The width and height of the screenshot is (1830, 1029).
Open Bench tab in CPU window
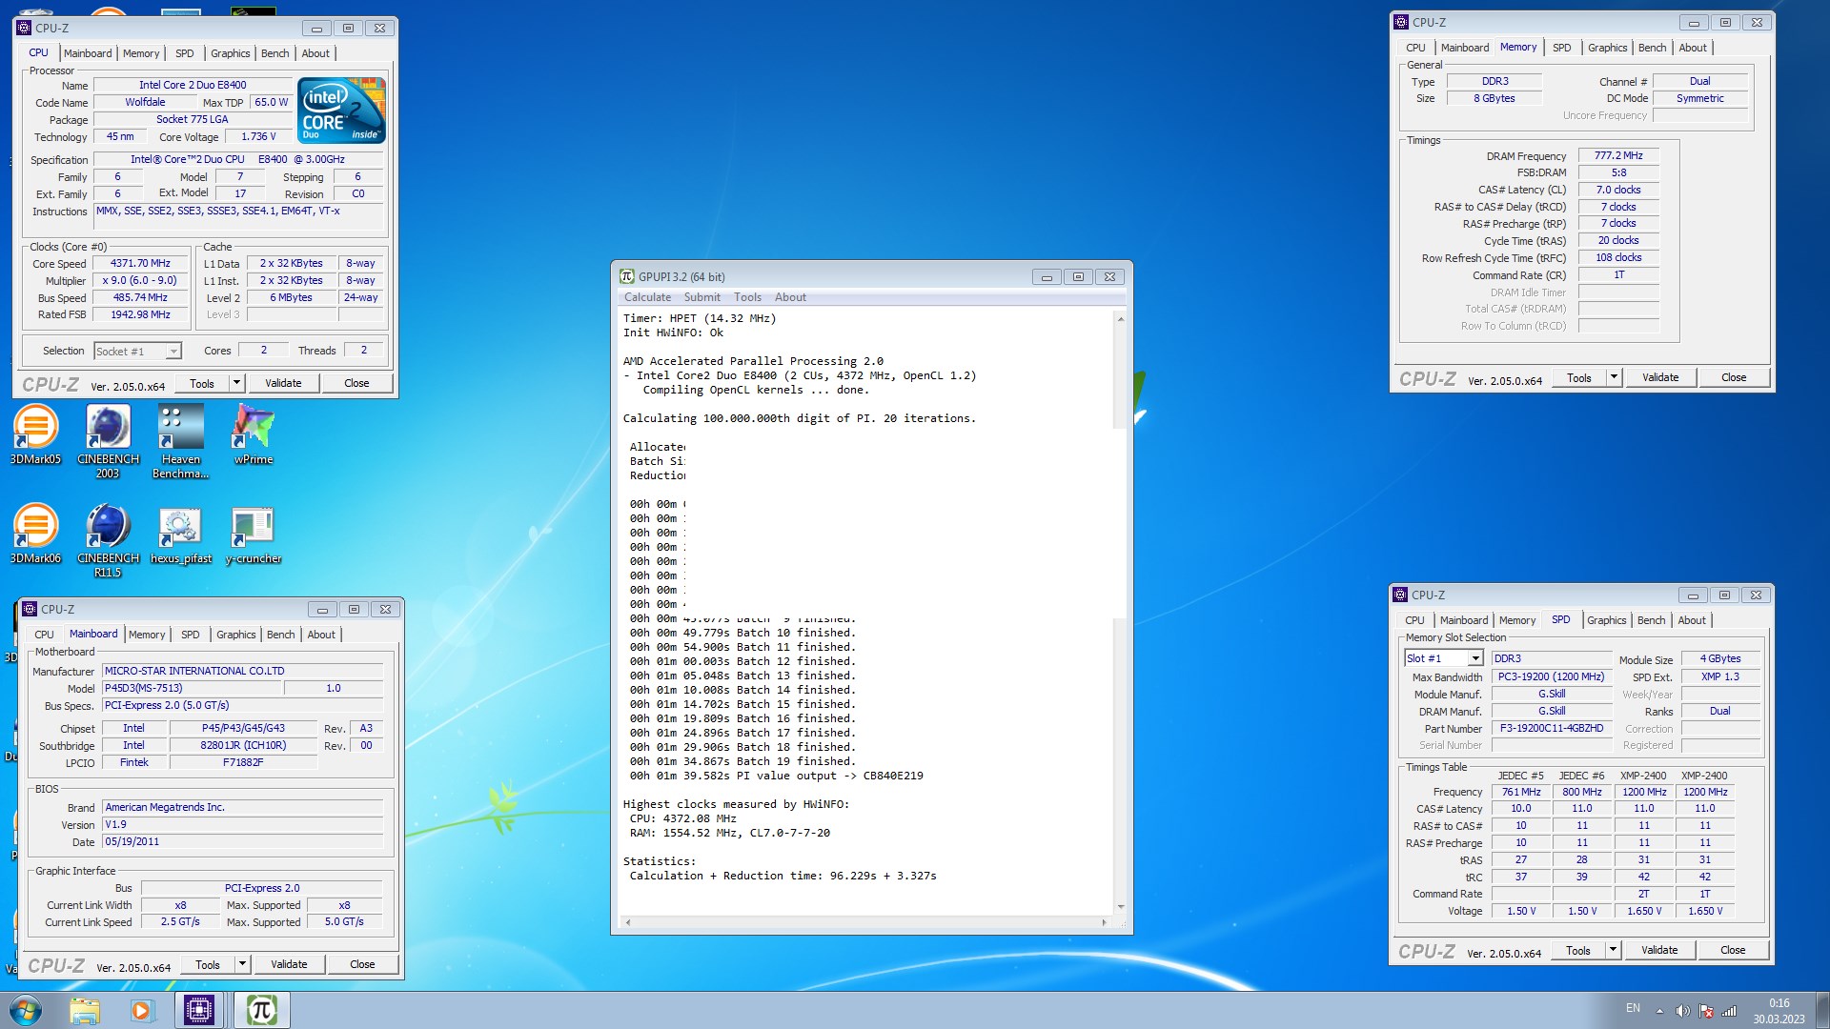(274, 53)
